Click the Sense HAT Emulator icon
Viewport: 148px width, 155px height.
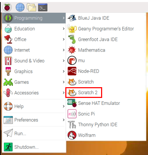click(72, 103)
